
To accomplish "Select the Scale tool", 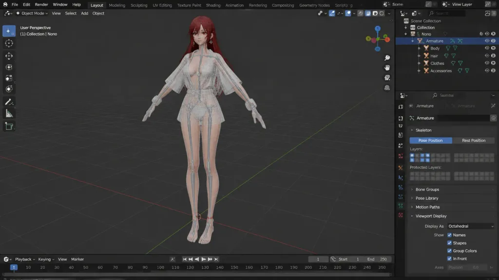I will point(9,78).
